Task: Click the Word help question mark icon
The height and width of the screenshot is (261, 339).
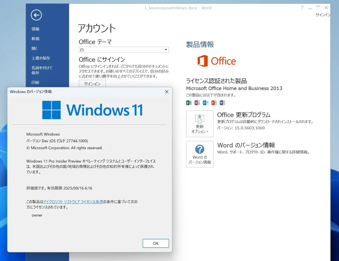Action: [x=200, y=149]
